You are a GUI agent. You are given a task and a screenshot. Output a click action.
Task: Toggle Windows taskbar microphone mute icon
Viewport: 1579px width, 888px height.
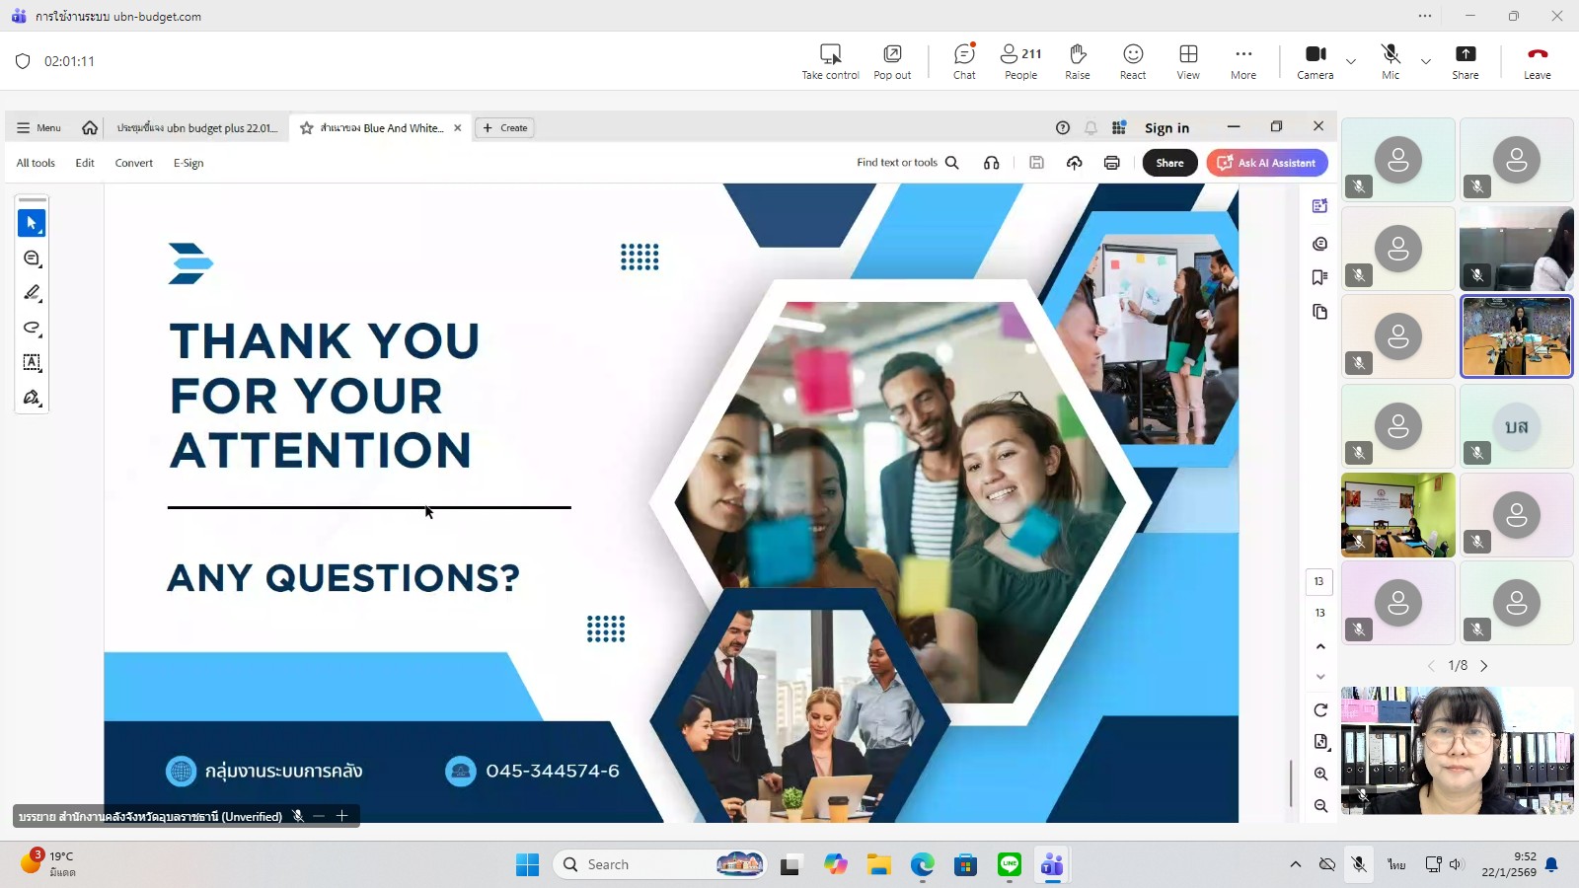(1359, 864)
